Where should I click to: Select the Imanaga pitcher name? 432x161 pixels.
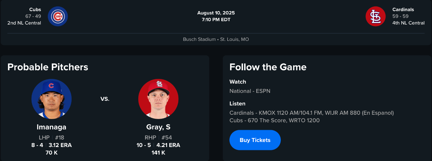pos(51,127)
